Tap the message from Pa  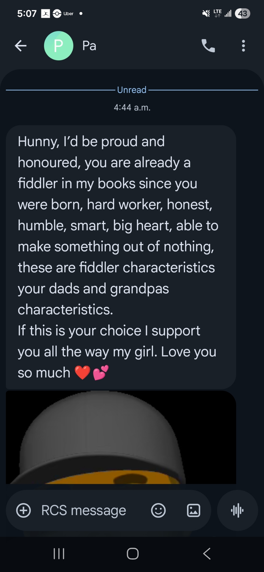pyautogui.click(x=121, y=257)
